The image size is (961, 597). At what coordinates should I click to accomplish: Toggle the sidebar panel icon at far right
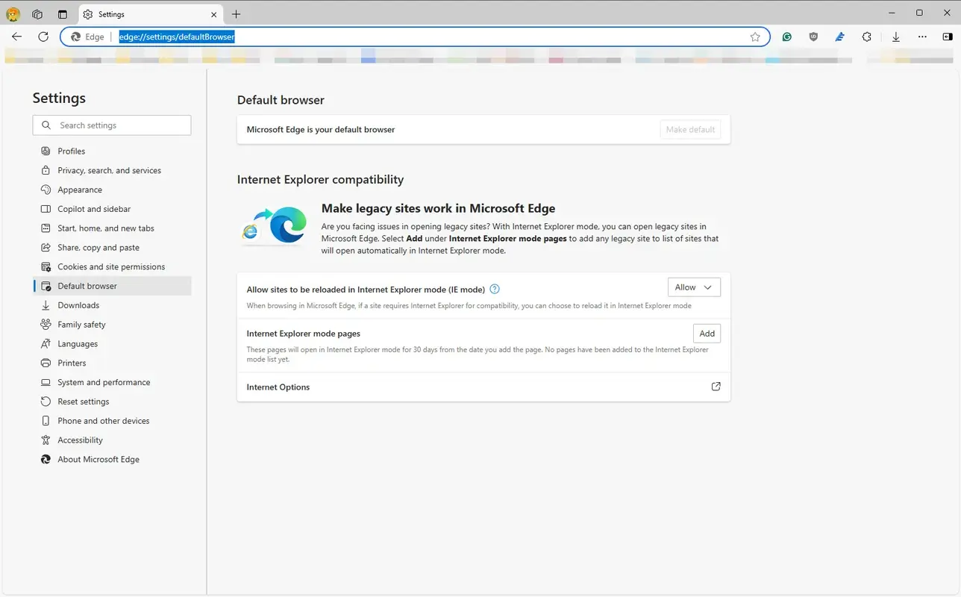click(x=947, y=36)
